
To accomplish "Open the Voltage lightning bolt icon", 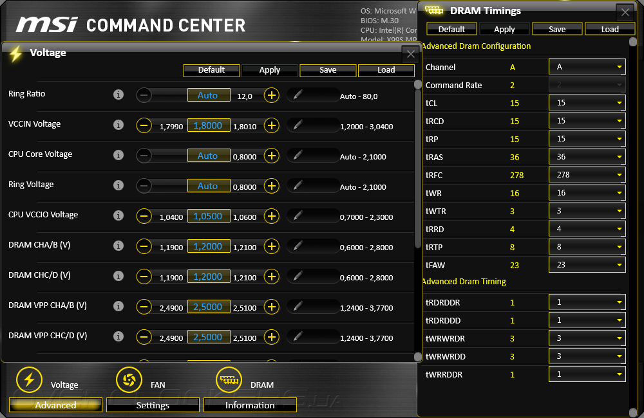I will click(x=29, y=379).
